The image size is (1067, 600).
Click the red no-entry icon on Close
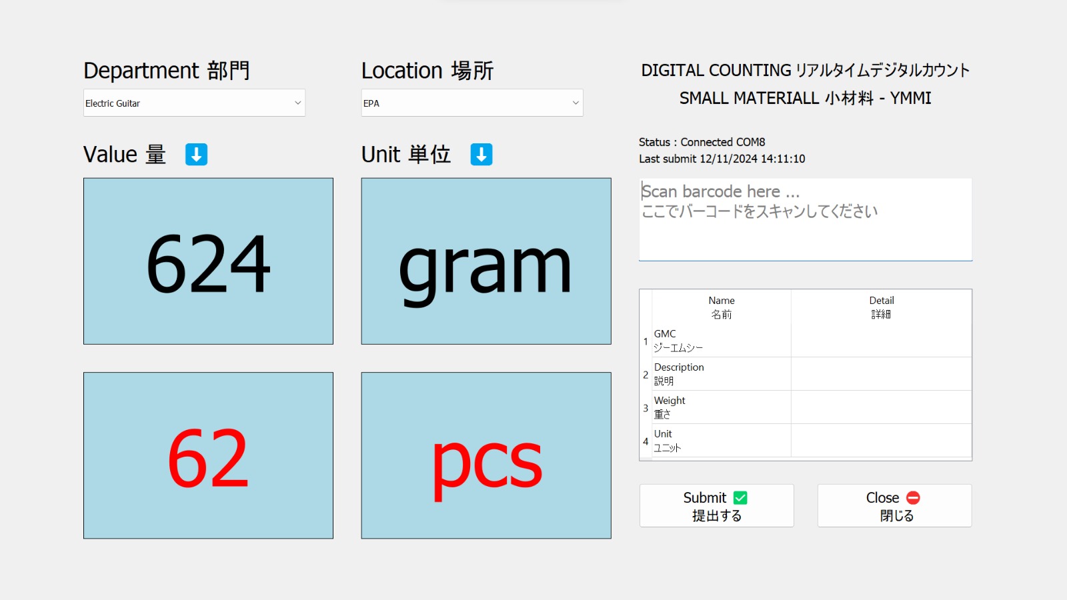(913, 498)
